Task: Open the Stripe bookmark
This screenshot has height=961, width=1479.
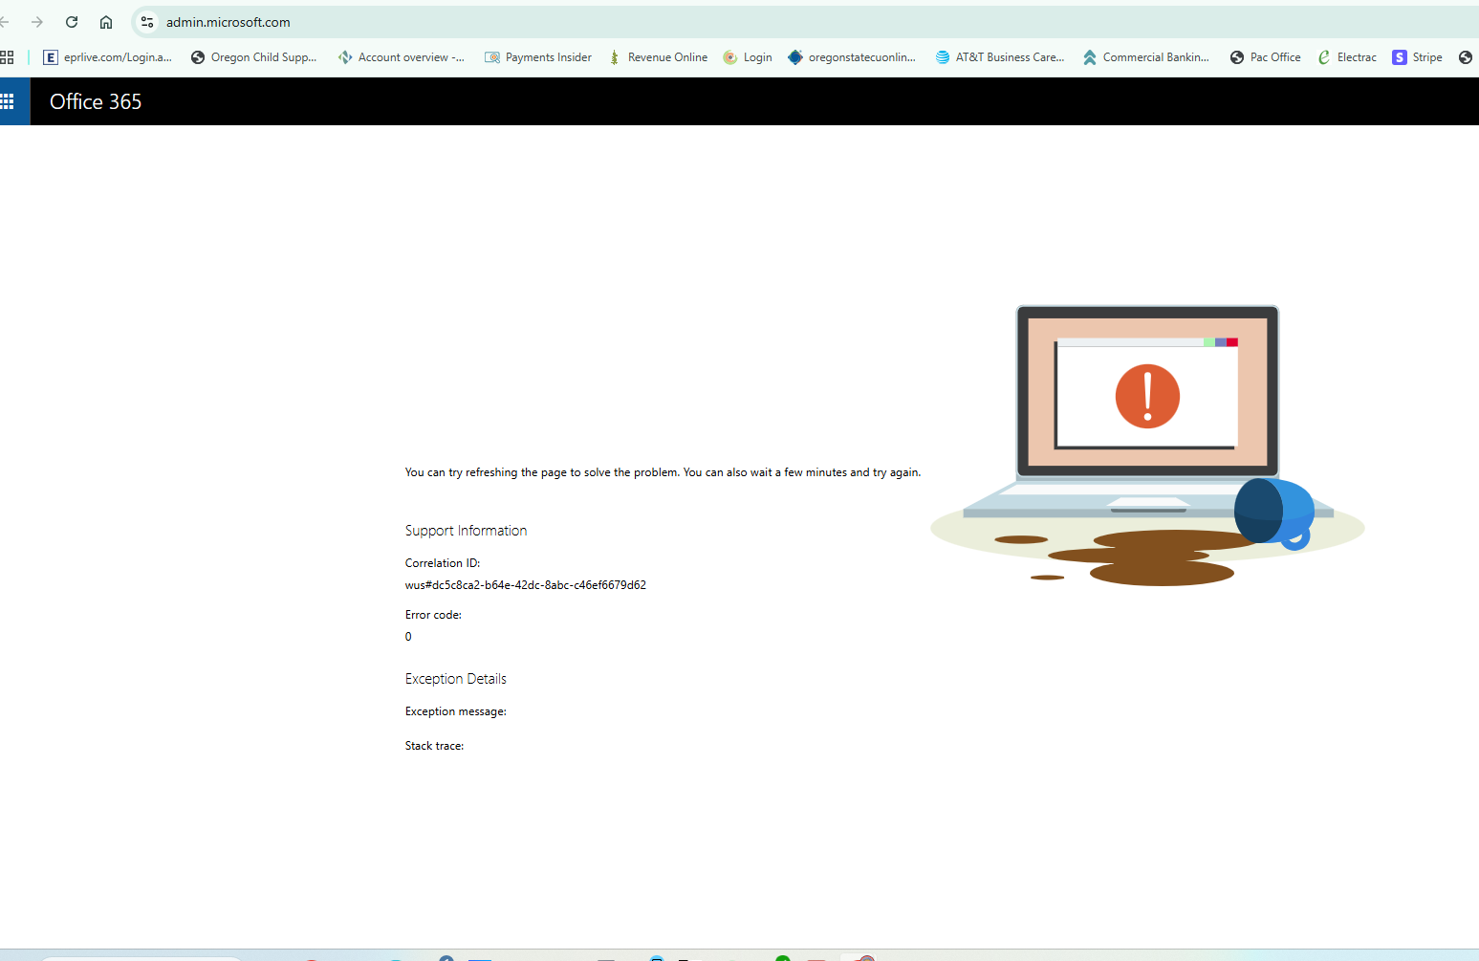Action: [1418, 57]
